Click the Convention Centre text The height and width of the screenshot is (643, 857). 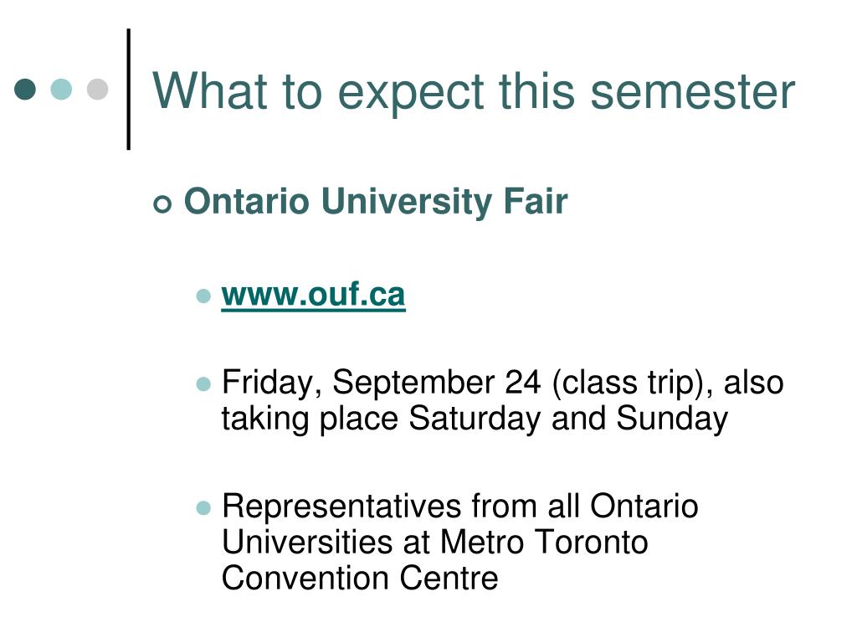tap(360, 578)
